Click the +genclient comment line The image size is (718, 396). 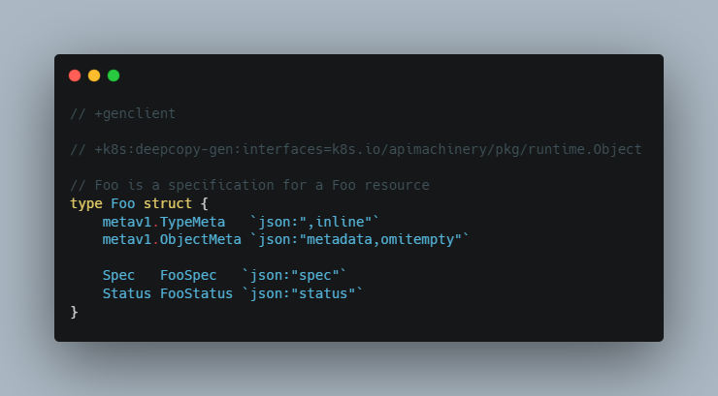[122, 113]
